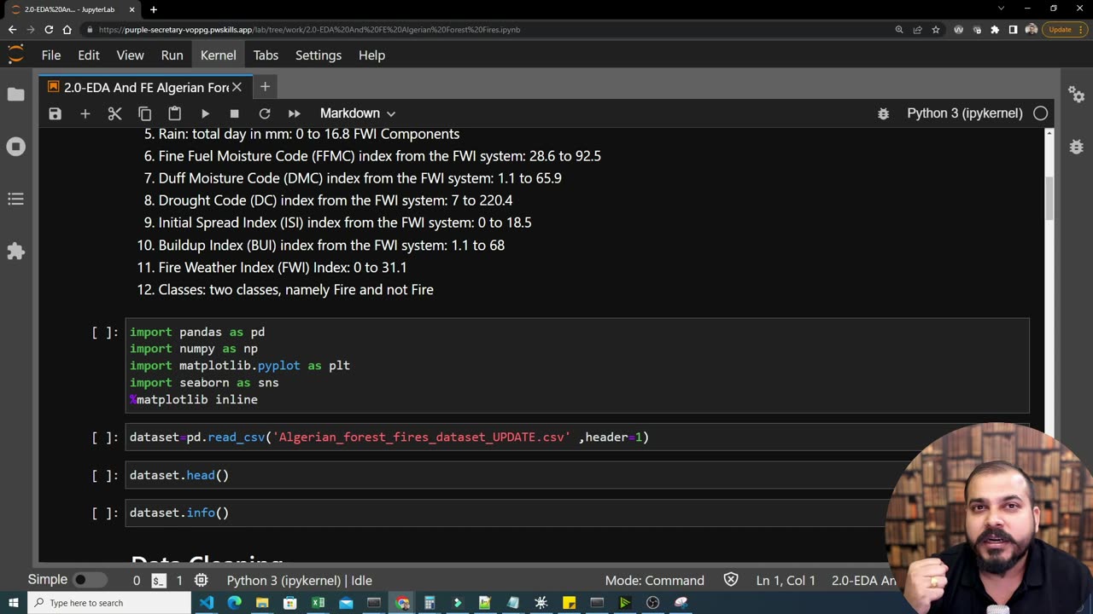Open the cell type Markdown dropdown
This screenshot has height=614, width=1093.
tap(358, 113)
